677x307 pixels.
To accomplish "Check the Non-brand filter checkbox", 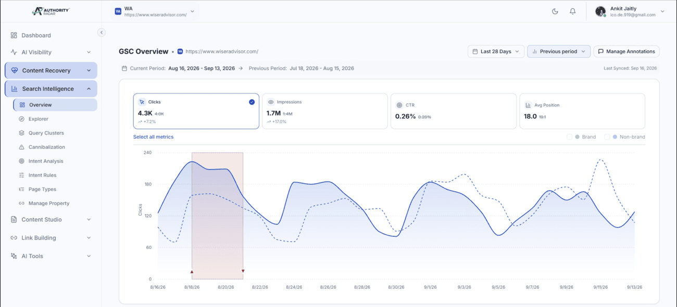I will [607, 137].
